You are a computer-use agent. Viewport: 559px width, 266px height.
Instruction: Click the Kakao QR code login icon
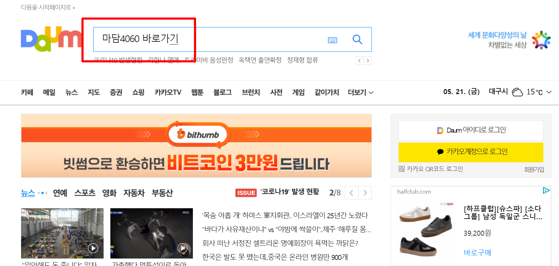coord(401,169)
